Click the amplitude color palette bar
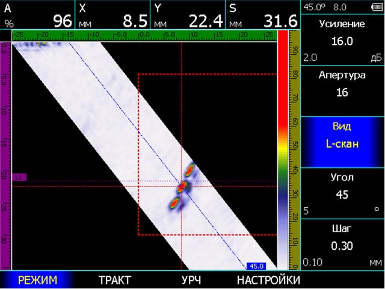The width and height of the screenshot is (385, 289). click(x=282, y=149)
